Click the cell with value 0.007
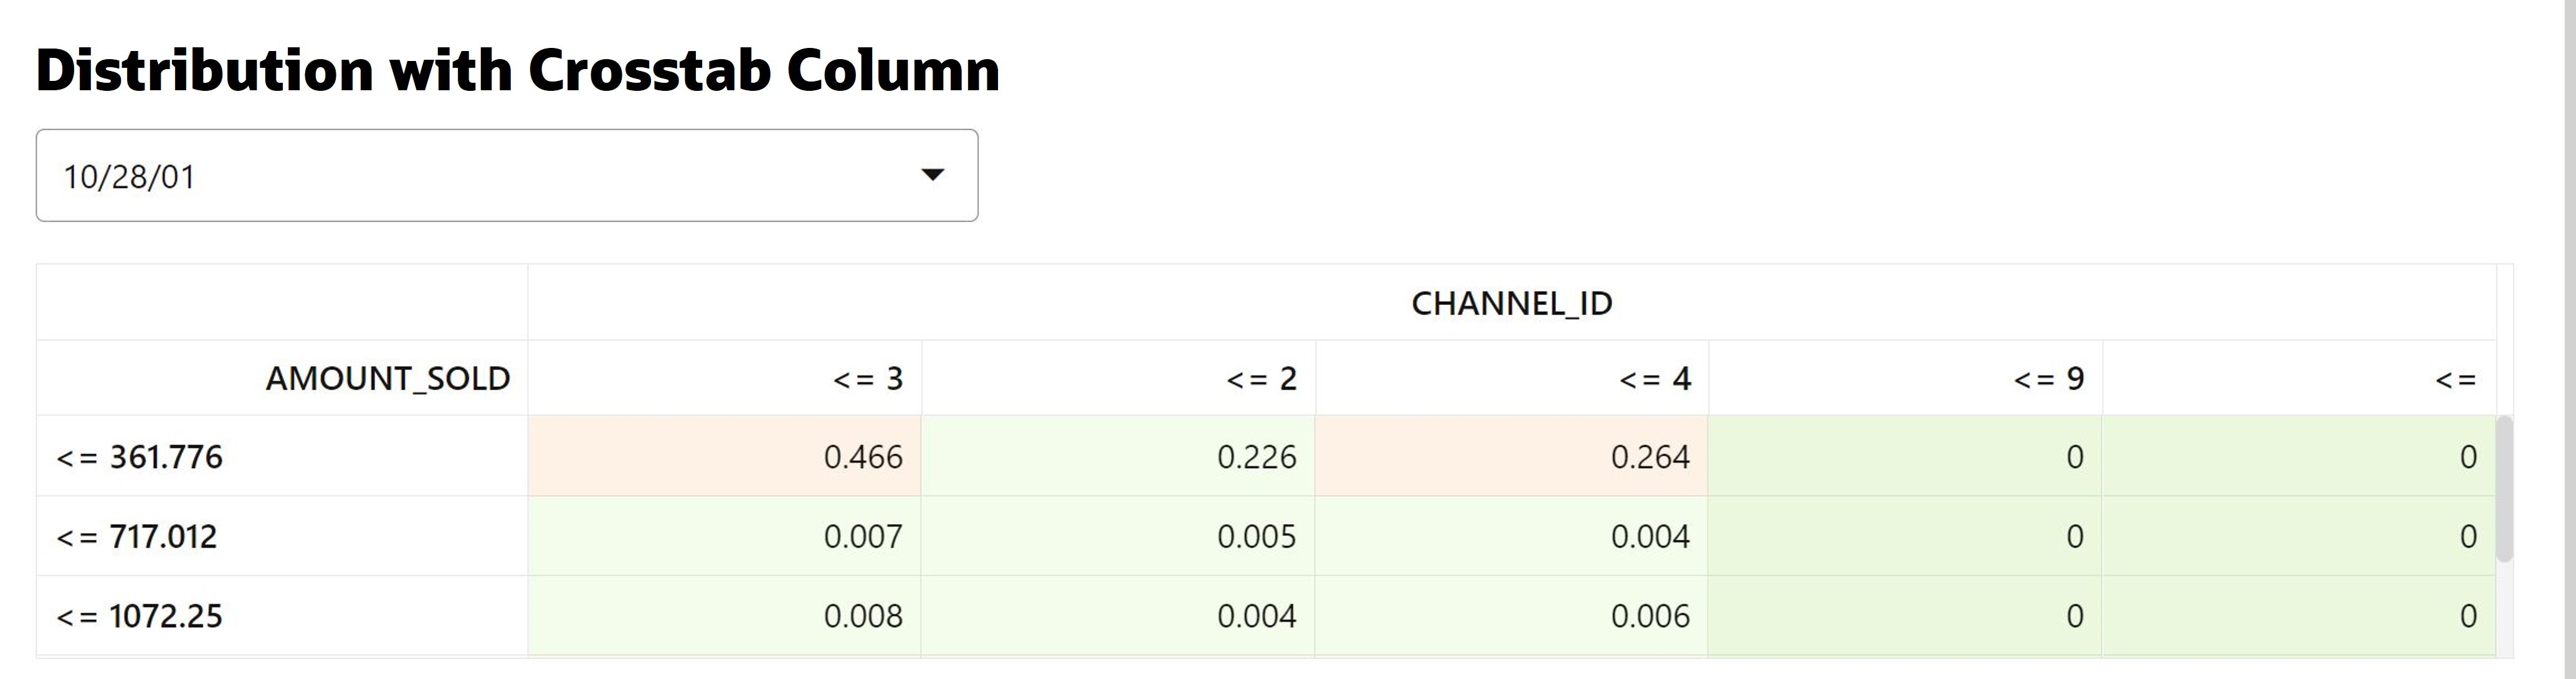 tap(862, 537)
